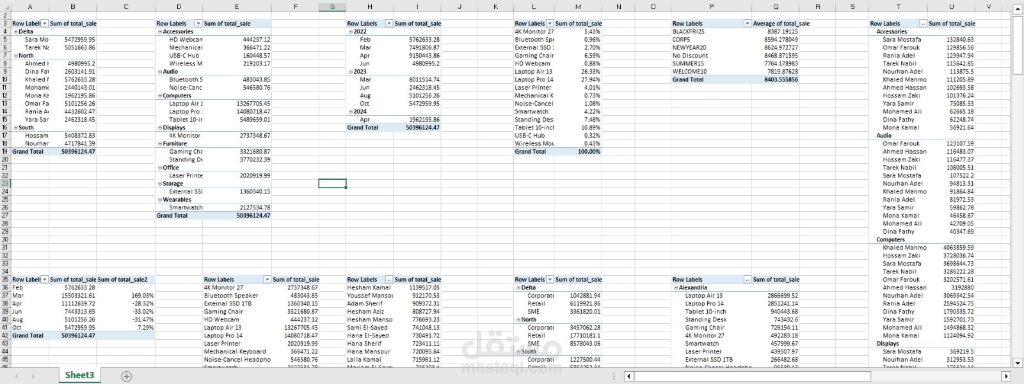The image size is (1024, 384).
Task: Select the SUMMER15 cell
Action: tap(712, 63)
